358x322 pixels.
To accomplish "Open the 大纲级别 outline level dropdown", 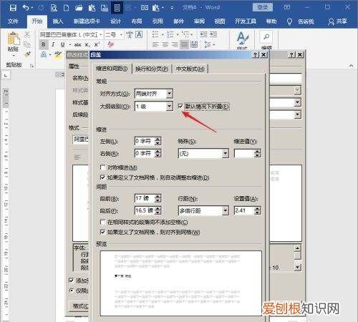I will (x=170, y=106).
